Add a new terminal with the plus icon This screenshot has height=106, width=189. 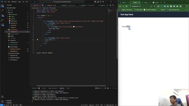point(101,88)
